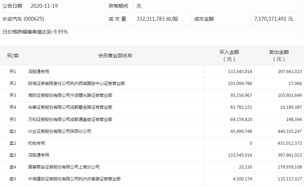Viewport: 304px width, 186px height.
Task: Select 财信证券有限责任公司杭州西湖国贸中心证券营业部
Action: pyautogui.click(x=76, y=84)
